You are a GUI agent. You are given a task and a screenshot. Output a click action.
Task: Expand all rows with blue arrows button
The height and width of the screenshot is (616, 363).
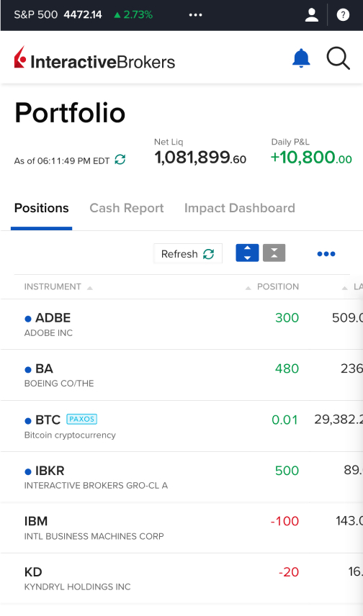(x=247, y=253)
